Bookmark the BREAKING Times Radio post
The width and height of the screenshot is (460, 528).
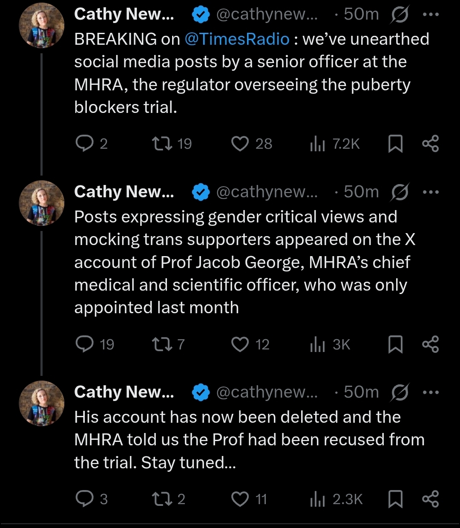395,144
